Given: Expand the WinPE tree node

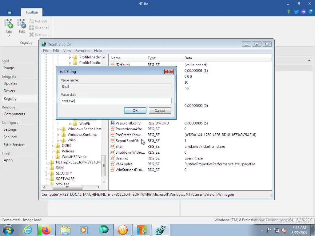Looking at the screenshot, I should (x=70, y=124).
